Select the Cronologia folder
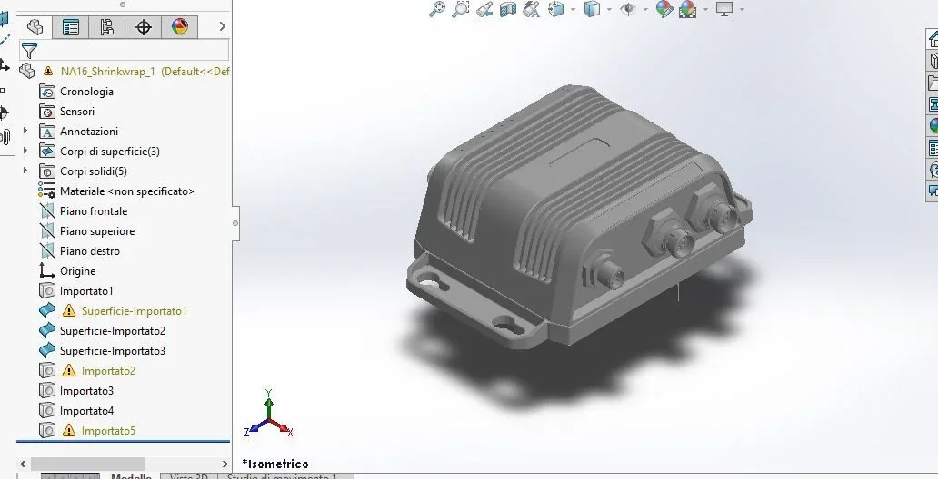938x479 pixels. [x=86, y=92]
